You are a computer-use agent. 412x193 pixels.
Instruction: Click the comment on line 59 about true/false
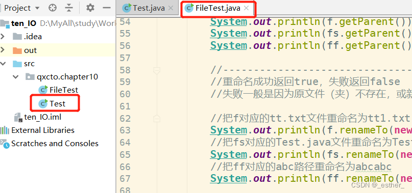pyautogui.click(x=305, y=82)
